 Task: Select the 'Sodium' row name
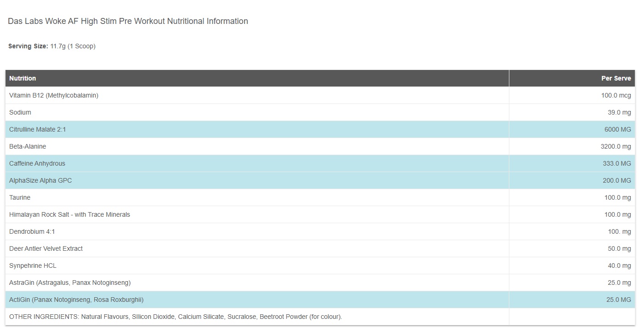20,112
